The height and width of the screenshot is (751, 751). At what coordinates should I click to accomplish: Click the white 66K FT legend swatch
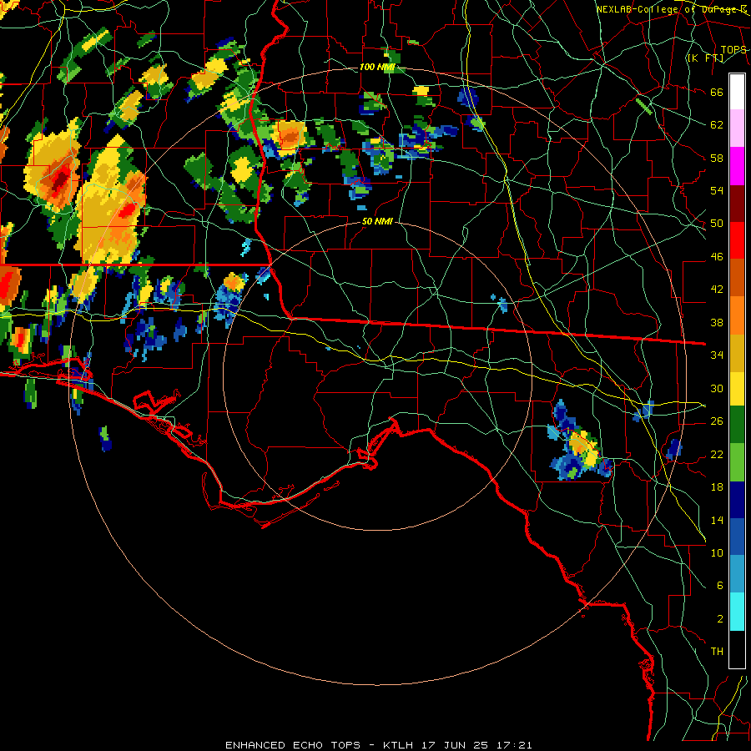[x=737, y=92]
